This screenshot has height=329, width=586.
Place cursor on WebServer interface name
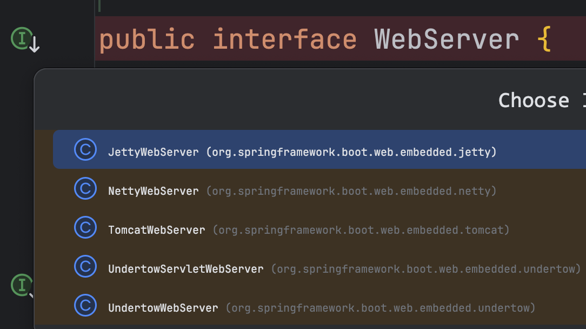click(x=447, y=40)
